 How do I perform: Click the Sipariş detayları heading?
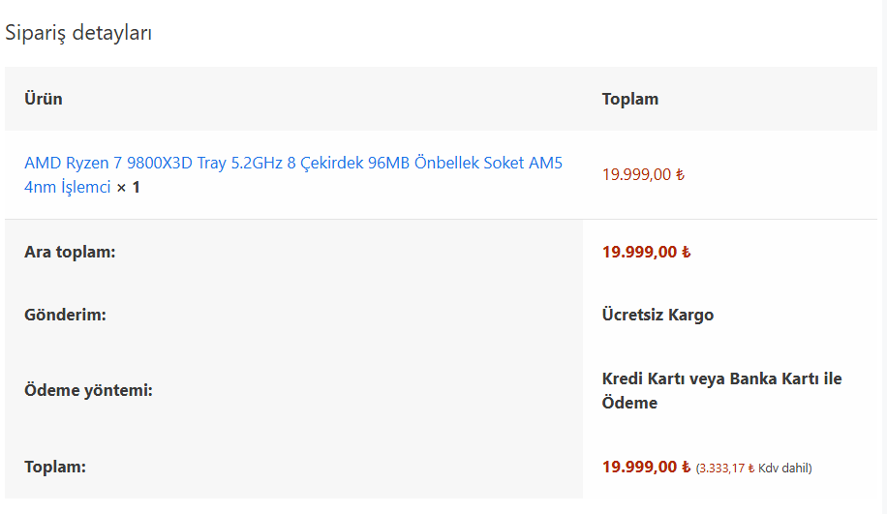[x=78, y=33]
